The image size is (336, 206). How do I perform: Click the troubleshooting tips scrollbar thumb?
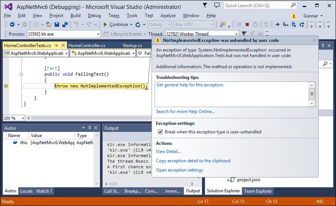(x=312, y=94)
